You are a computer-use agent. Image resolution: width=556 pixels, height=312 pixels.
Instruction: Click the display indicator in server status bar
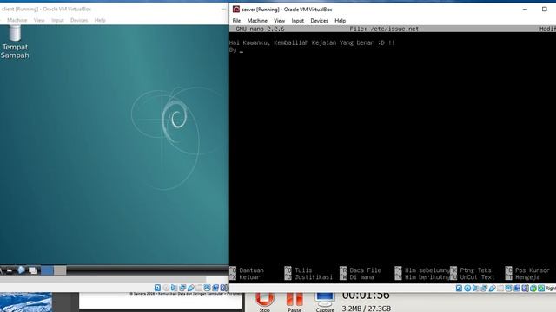click(508, 288)
